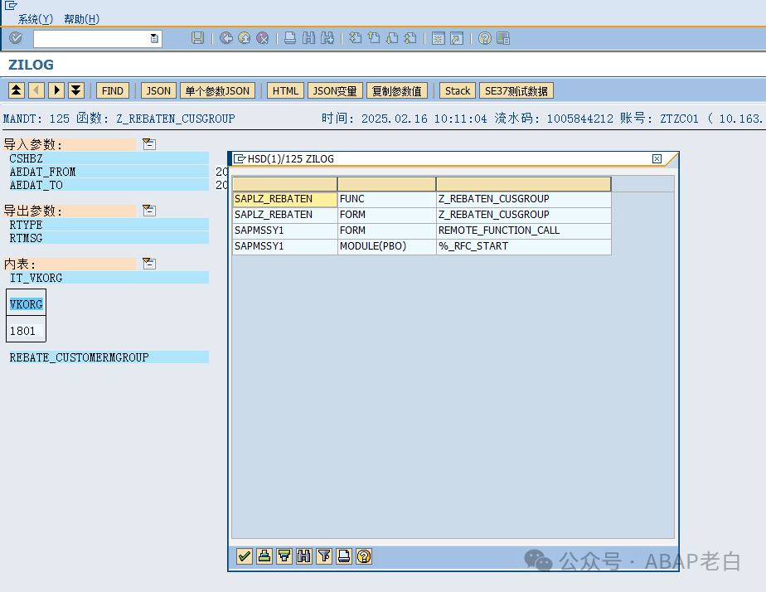766x592 pixels.
Task: Click the Customize Local Layout icon
Action: click(x=503, y=38)
